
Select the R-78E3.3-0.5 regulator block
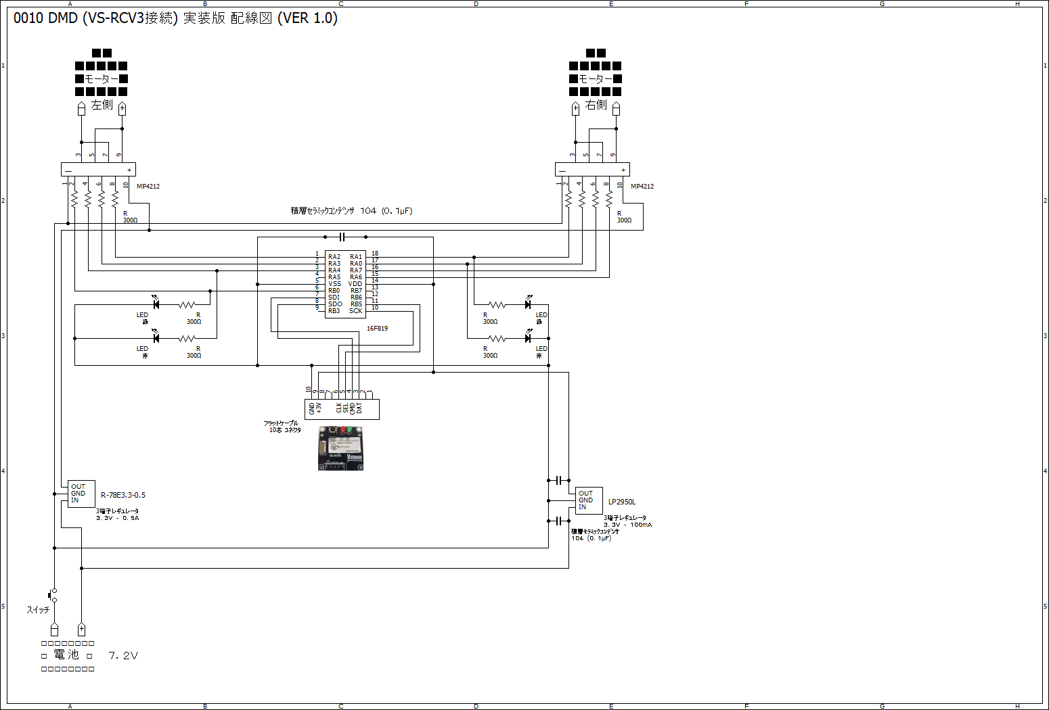[x=81, y=494]
